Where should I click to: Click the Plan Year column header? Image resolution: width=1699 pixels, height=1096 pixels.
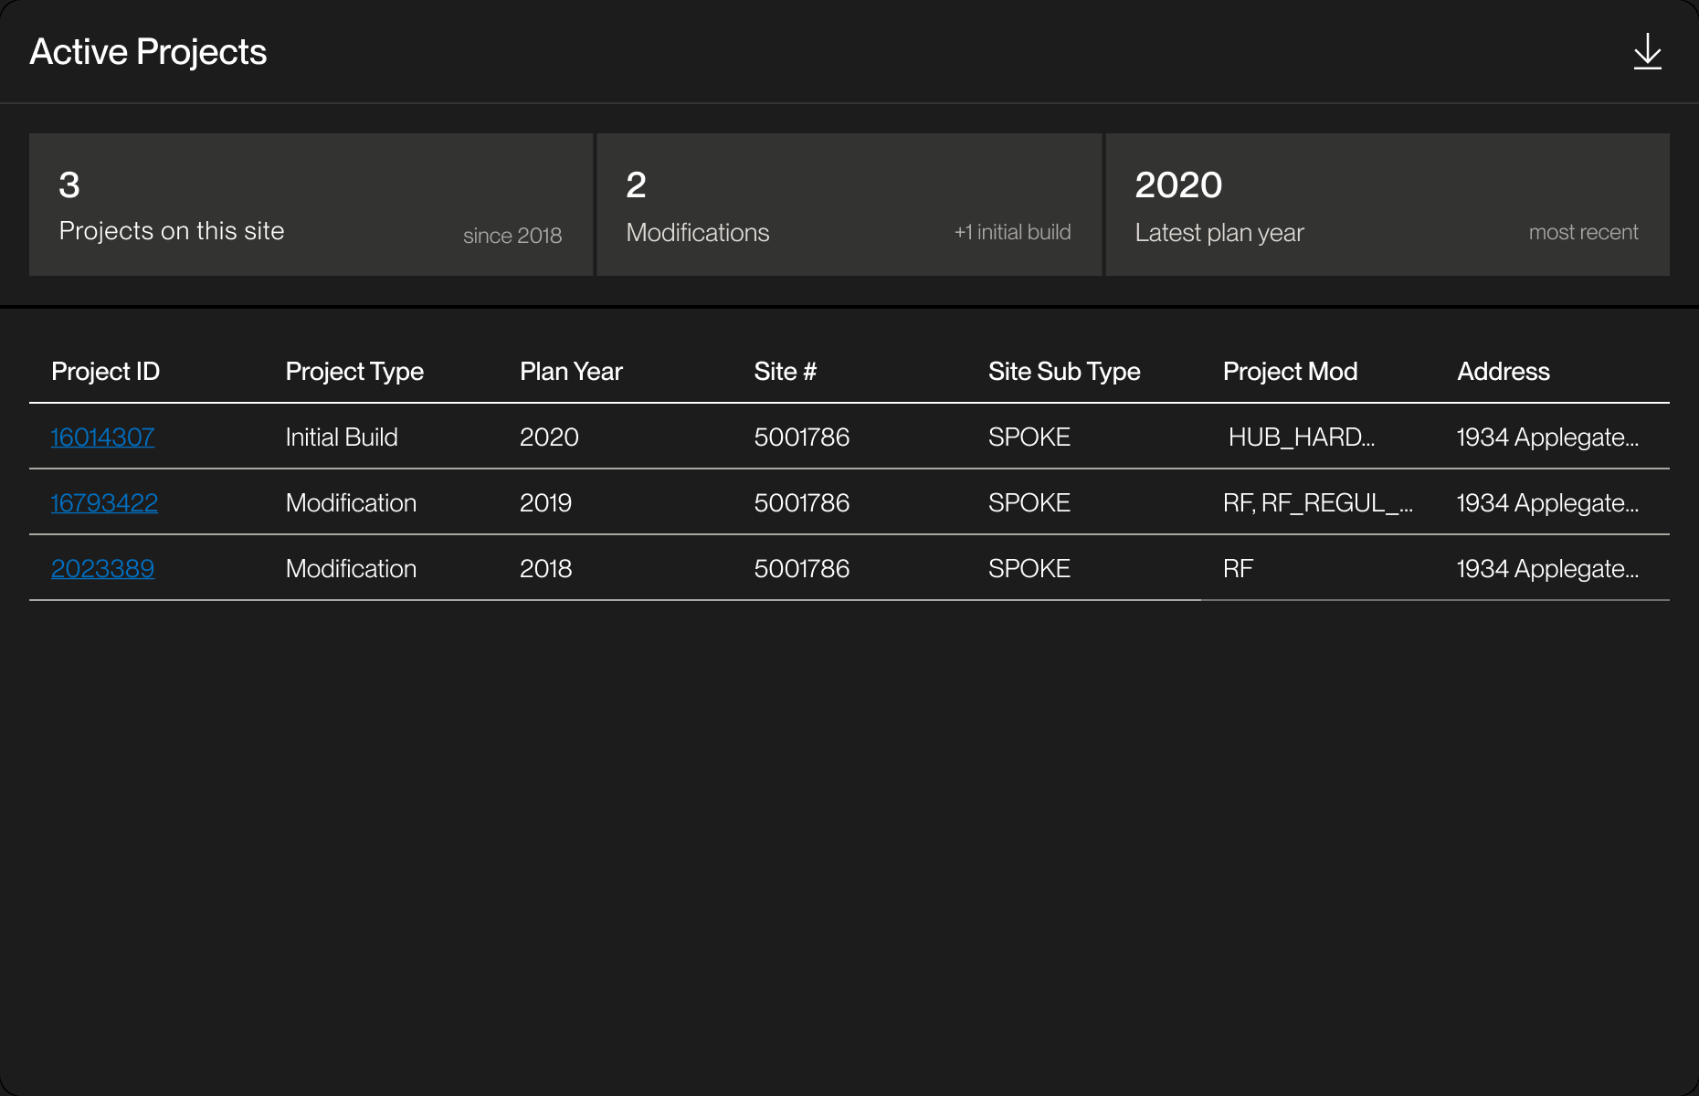571,371
